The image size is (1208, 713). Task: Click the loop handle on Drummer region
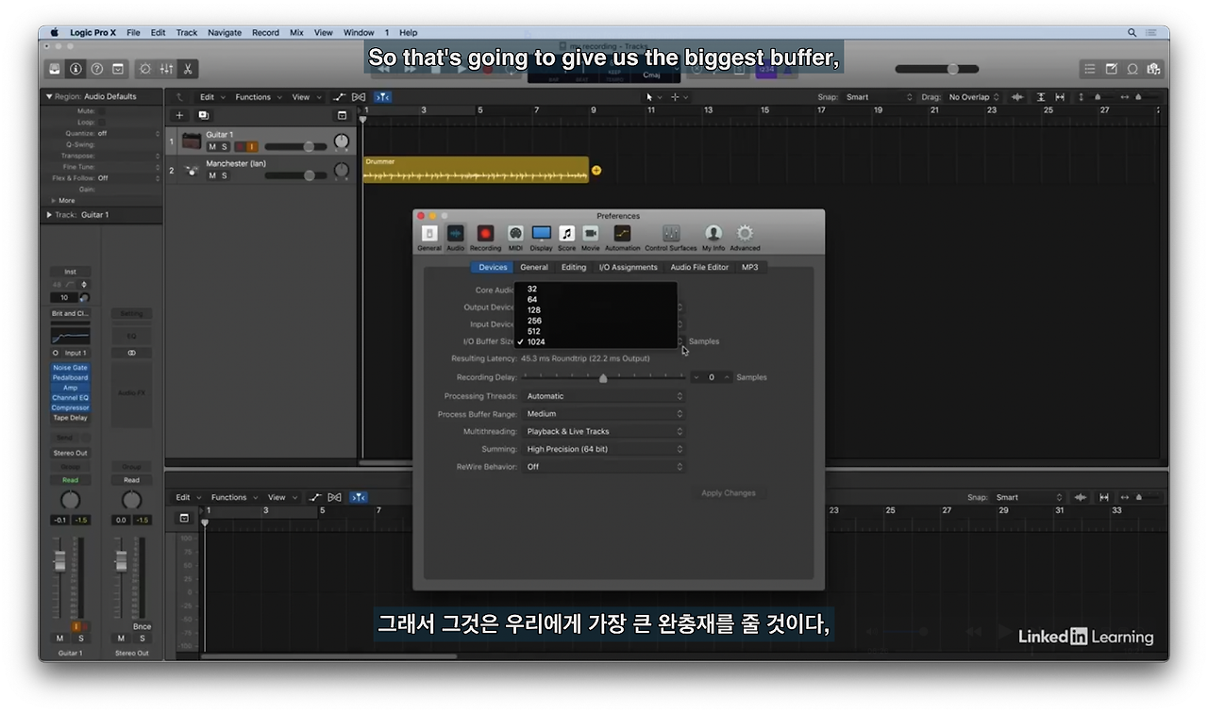[x=596, y=171]
